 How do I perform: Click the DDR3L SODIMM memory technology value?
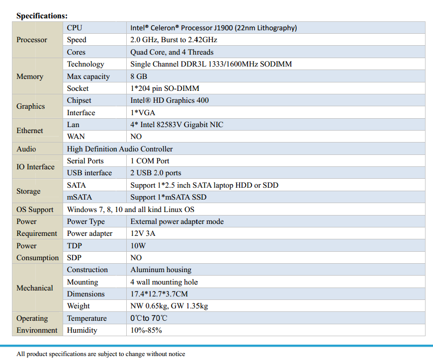[211, 64]
